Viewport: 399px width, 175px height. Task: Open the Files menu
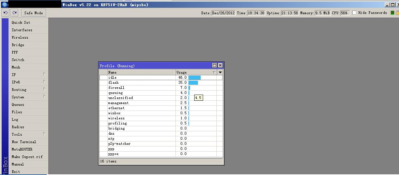click(28, 112)
